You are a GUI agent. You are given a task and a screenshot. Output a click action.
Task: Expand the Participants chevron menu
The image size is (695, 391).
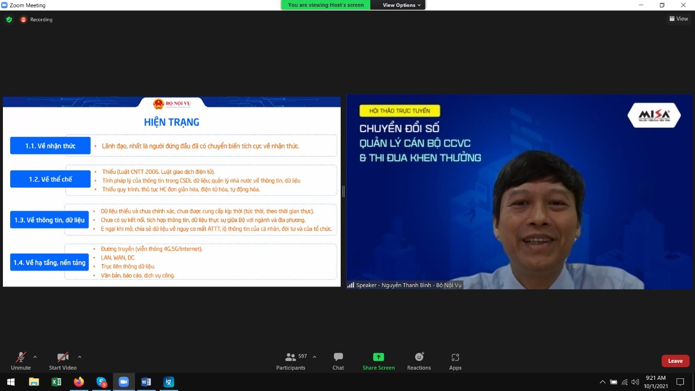tap(314, 357)
